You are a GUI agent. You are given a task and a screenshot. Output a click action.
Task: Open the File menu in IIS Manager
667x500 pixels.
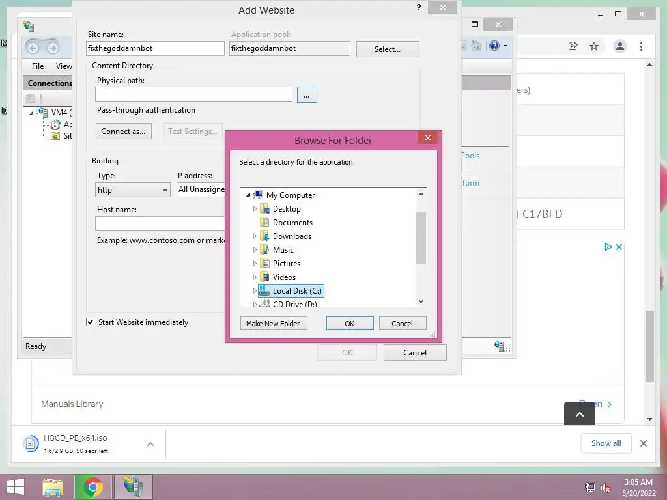click(x=38, y=66)
